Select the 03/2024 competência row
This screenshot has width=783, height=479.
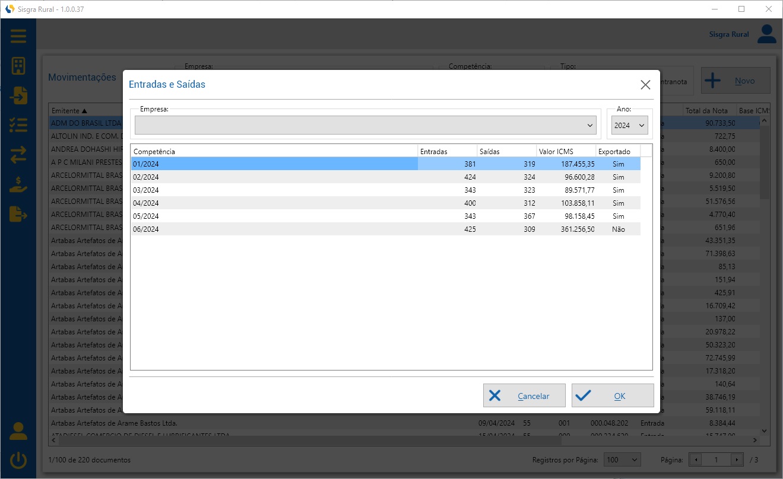(x=273, y=190)
